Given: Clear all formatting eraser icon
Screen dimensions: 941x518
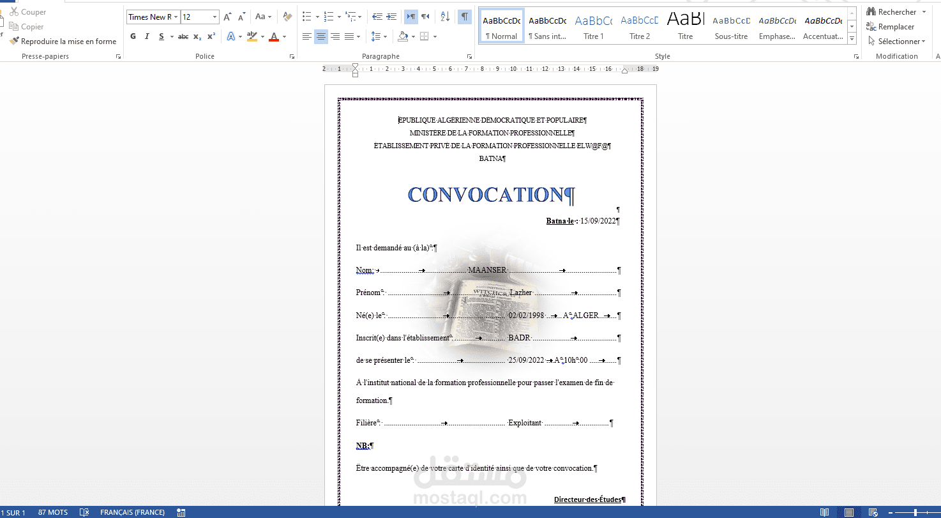Looking at the screenshot, I should (x=287, y=17).
